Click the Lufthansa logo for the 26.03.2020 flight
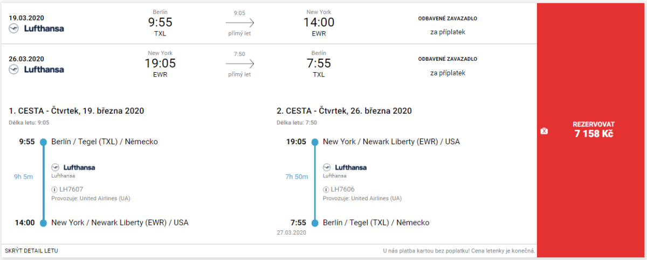Screen dimensions: 647x260 pos(36,69)
